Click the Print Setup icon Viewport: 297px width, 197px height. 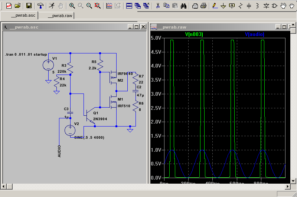tap(195, 6)
